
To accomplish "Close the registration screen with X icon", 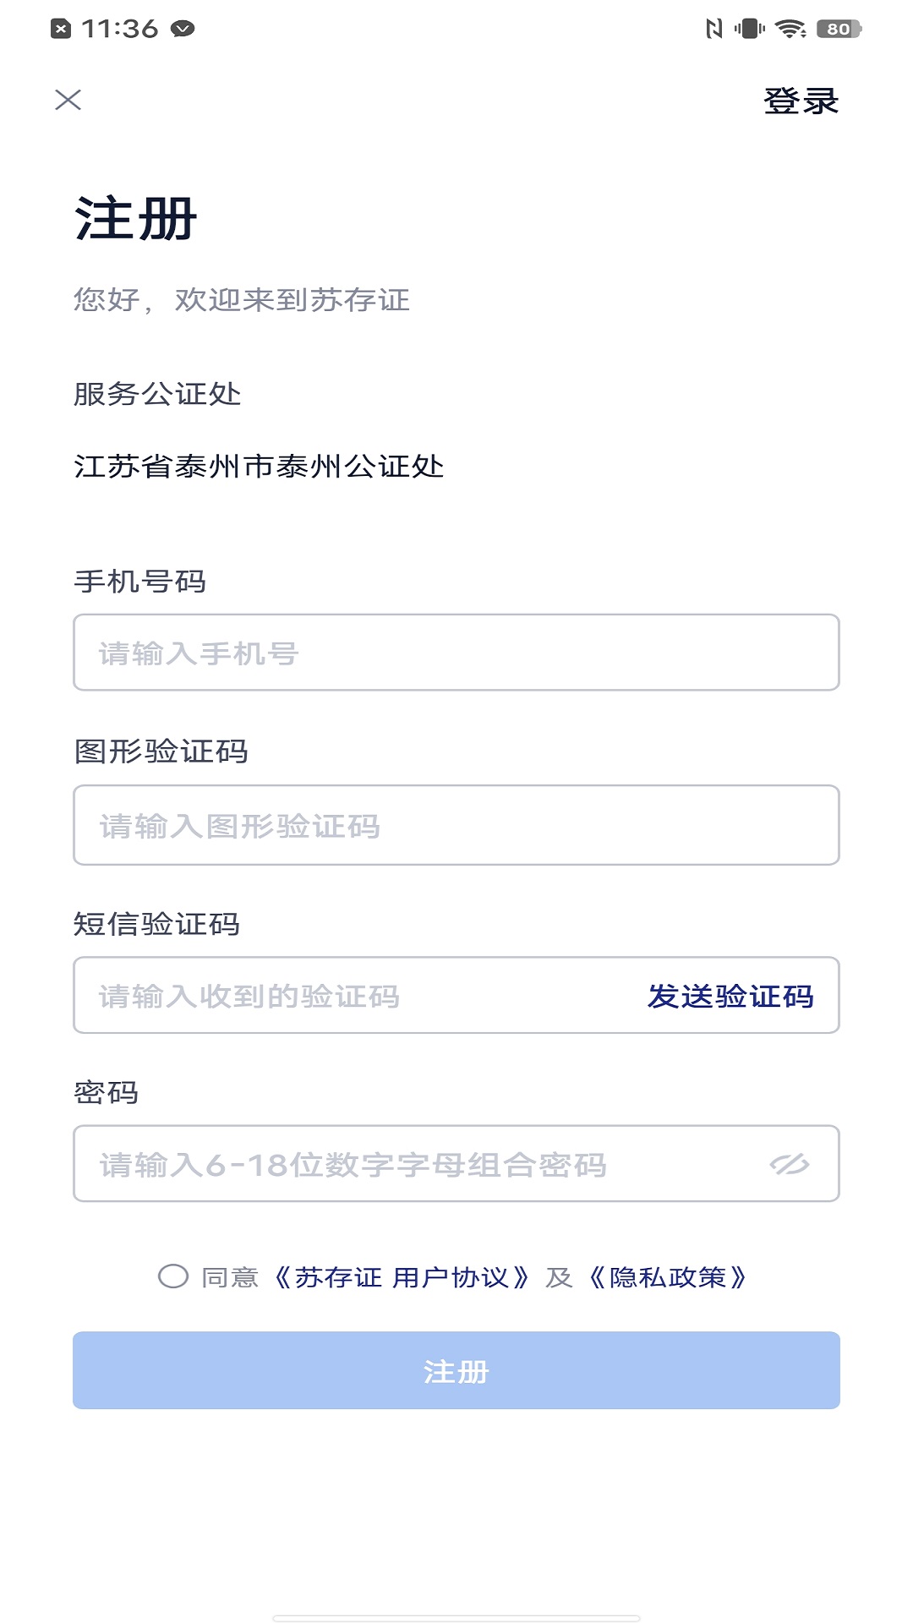I will [x=68, y=101].
